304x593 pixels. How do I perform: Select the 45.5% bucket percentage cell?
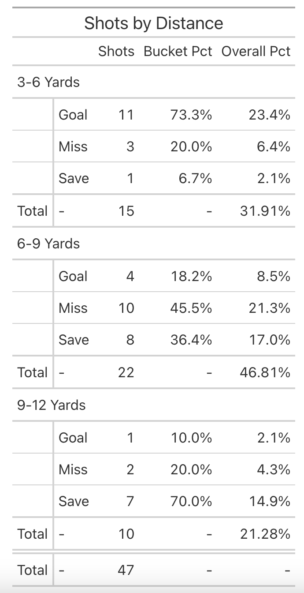(x=191, y=308)
